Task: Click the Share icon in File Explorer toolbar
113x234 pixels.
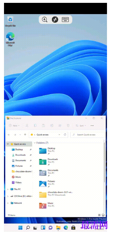Action: click(60, 126)
